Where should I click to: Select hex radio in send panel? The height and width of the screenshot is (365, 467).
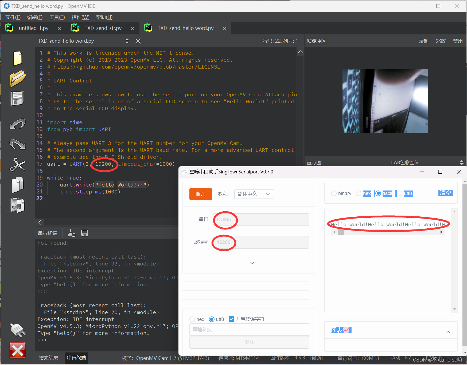click(192, 319)
